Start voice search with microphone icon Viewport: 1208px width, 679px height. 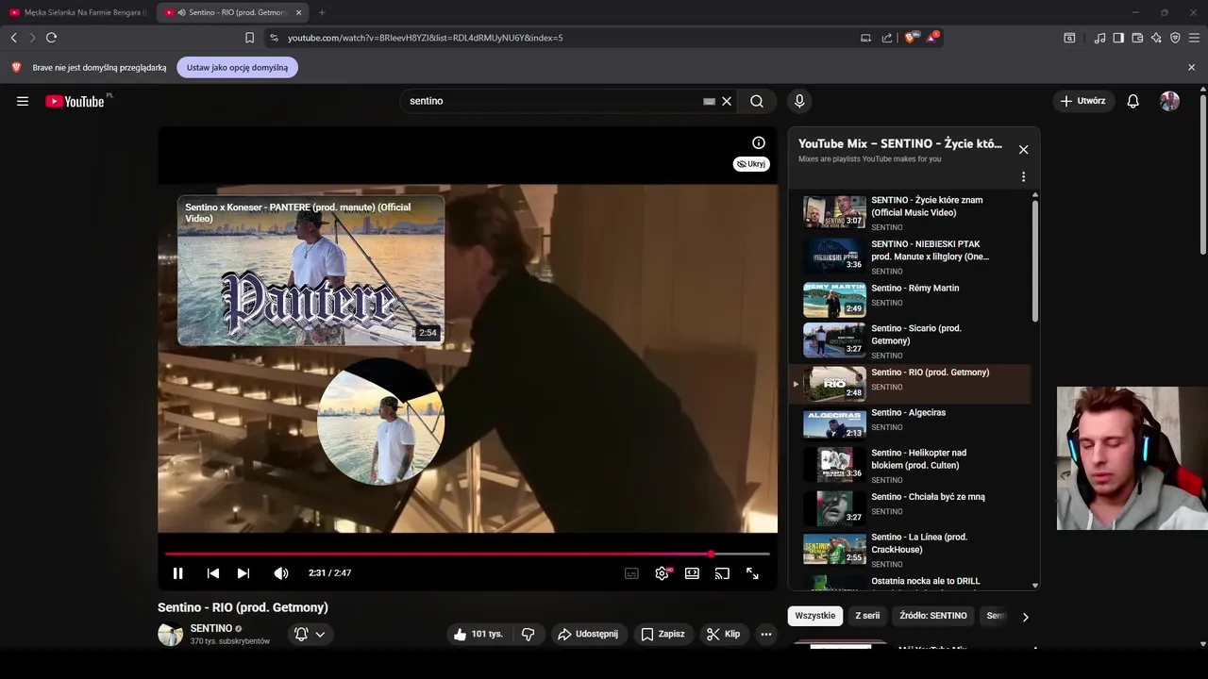click(x=799, y=101)
